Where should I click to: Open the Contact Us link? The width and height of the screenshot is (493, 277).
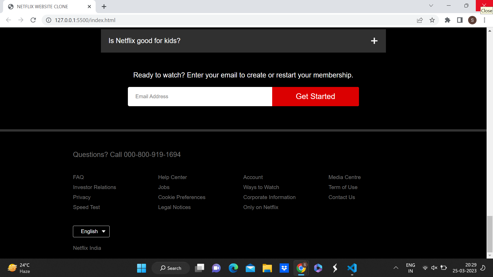coord(342,197)
